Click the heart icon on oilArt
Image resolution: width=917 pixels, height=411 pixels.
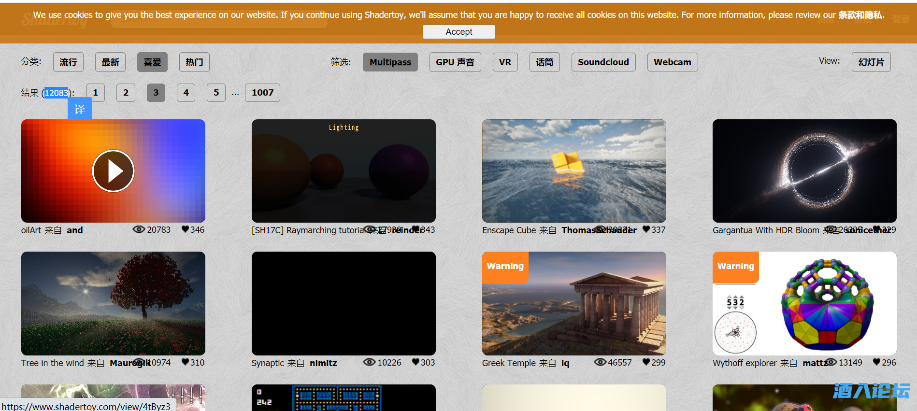click(x=185, y=229)
